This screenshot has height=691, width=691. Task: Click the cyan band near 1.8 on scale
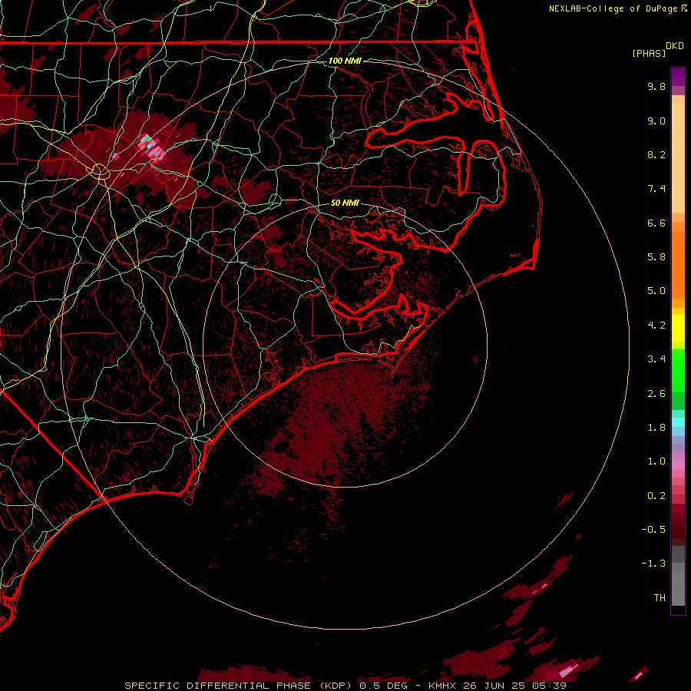click(x=678, y=422)
